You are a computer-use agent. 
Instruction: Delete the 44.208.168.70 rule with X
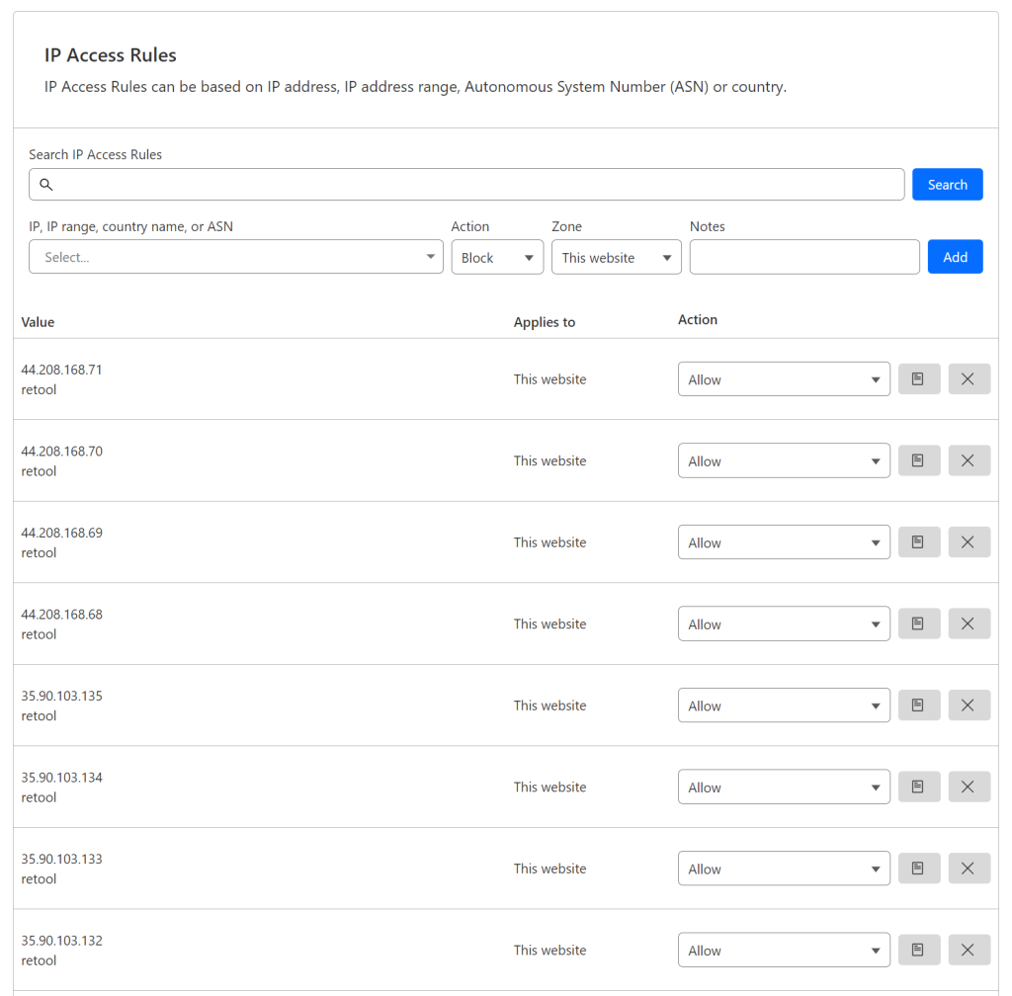point(969,460)
